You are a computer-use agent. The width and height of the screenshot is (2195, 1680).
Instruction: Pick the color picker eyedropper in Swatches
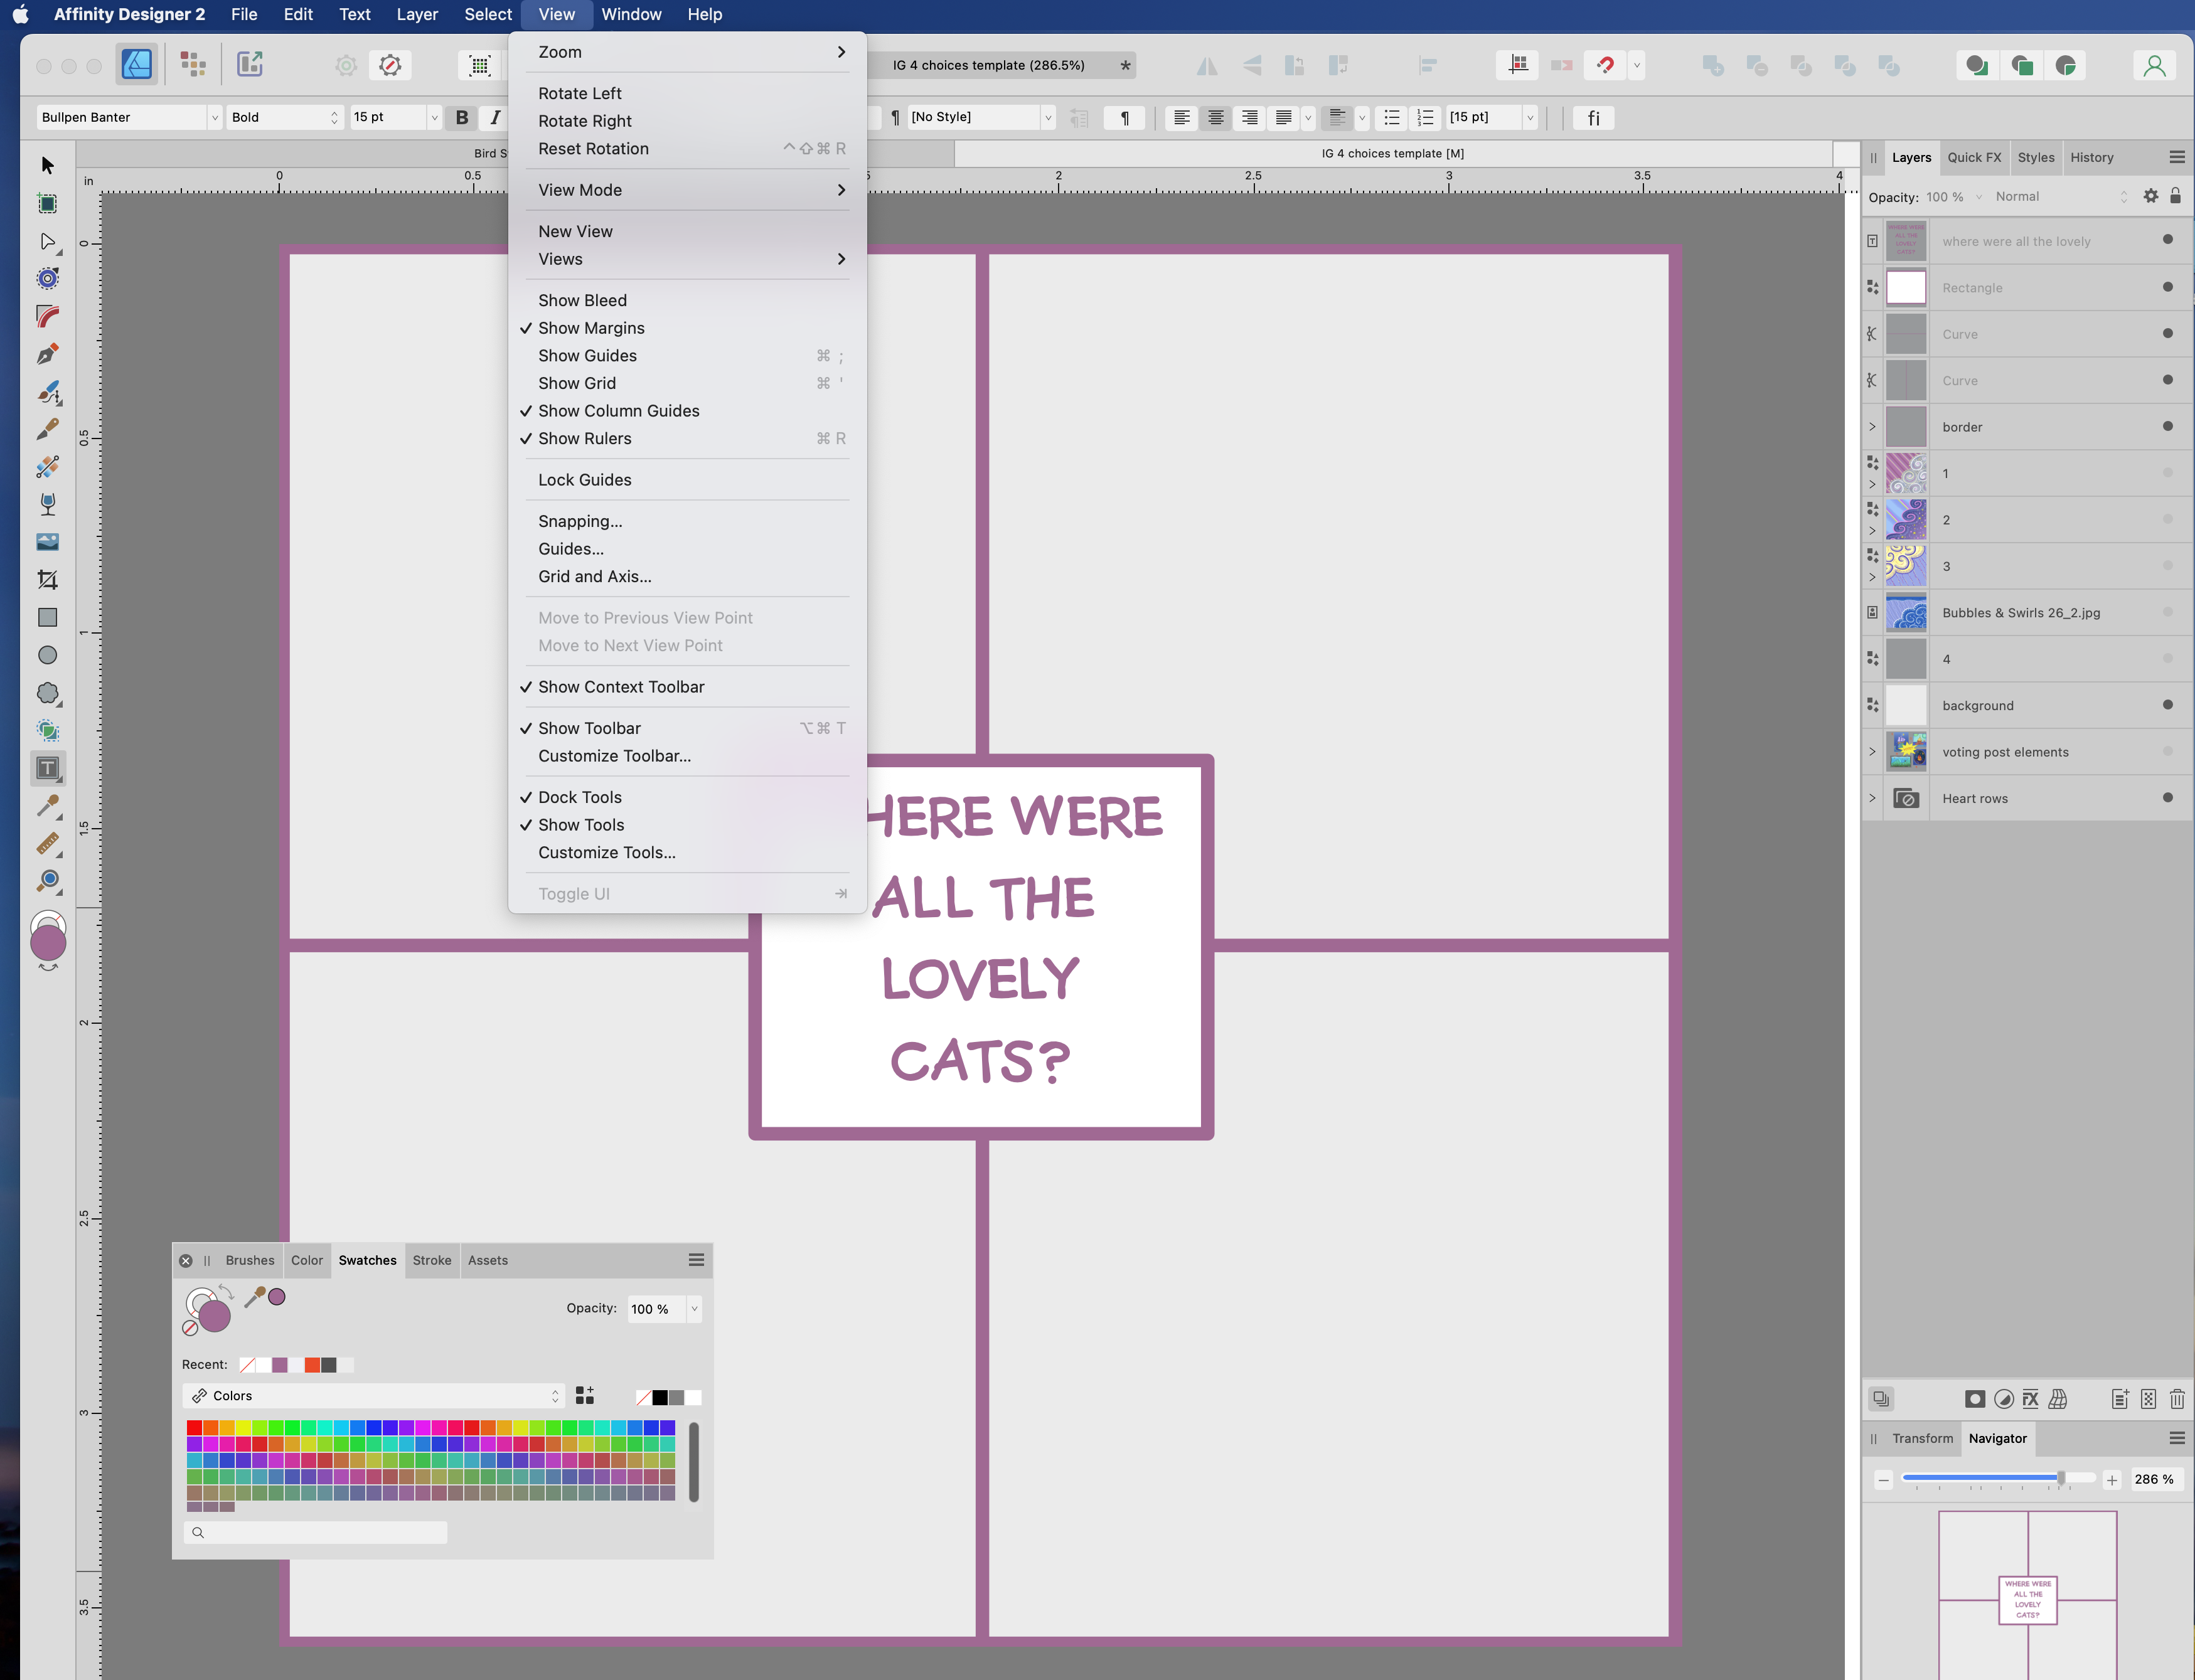pyautogui.click(x=255, y=1297)
